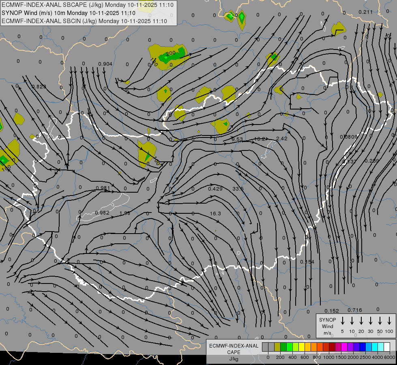Click the 30 m/s wind arrow in legend
397x365 pixels.
pyautogui.click(x=370, y=321)
